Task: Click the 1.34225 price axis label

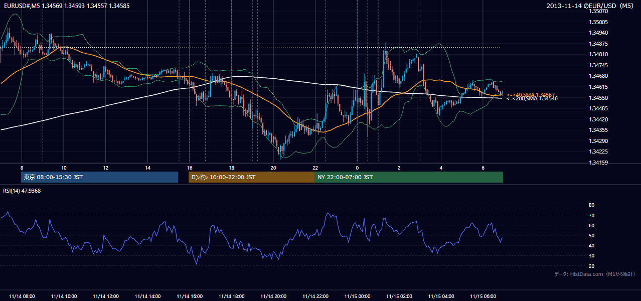Action: tap(598, 152)
